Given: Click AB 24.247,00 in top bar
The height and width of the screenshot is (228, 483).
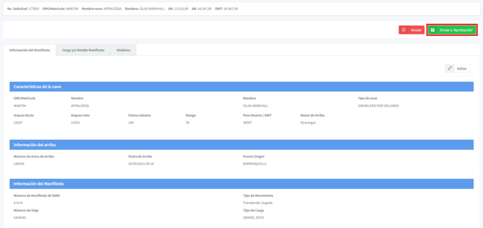Looking at the screenshot, I should coord(201,9).
